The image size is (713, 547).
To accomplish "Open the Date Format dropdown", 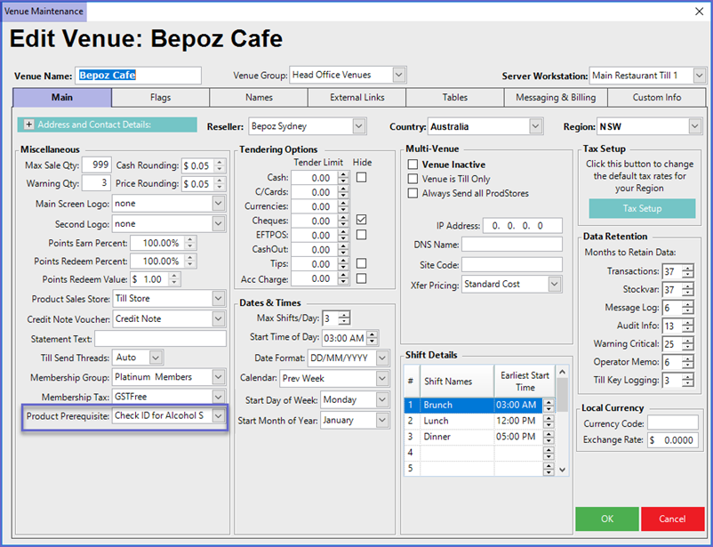I will pos(381,358).
